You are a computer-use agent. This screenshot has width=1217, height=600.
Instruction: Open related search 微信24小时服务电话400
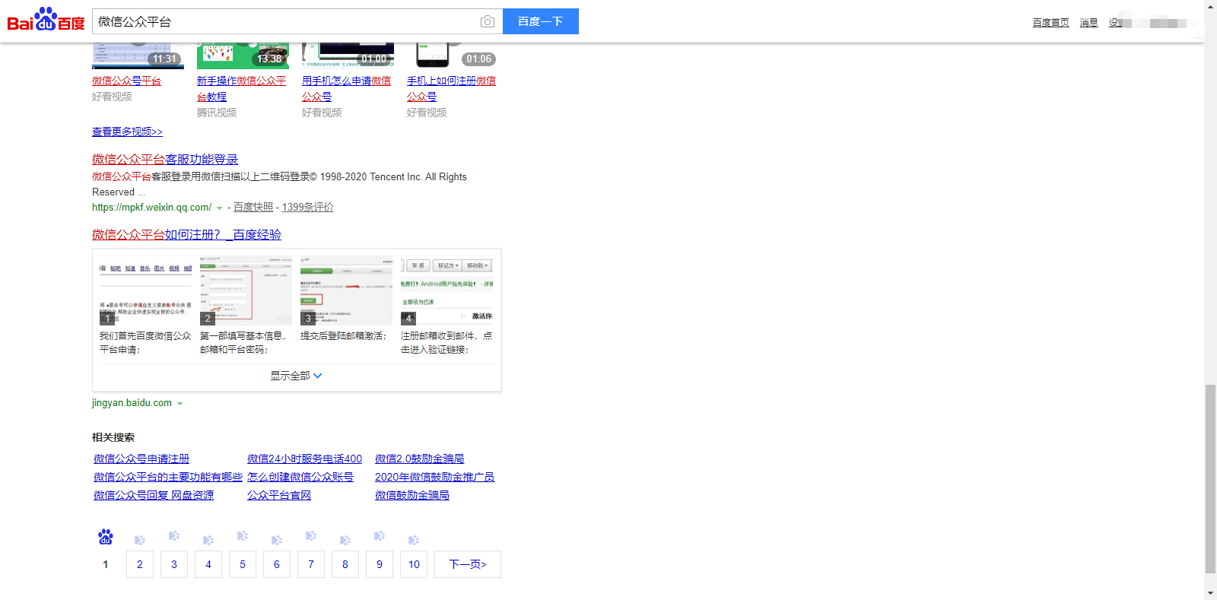click(x=304, y=459)
